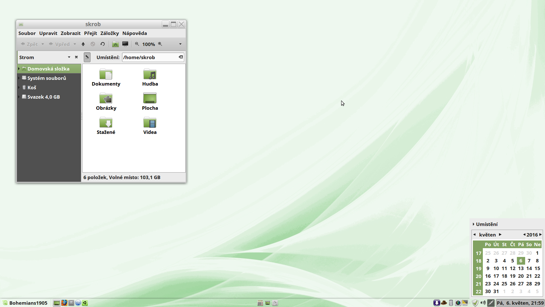Select the Plocha folder

[x=150, y=101]
